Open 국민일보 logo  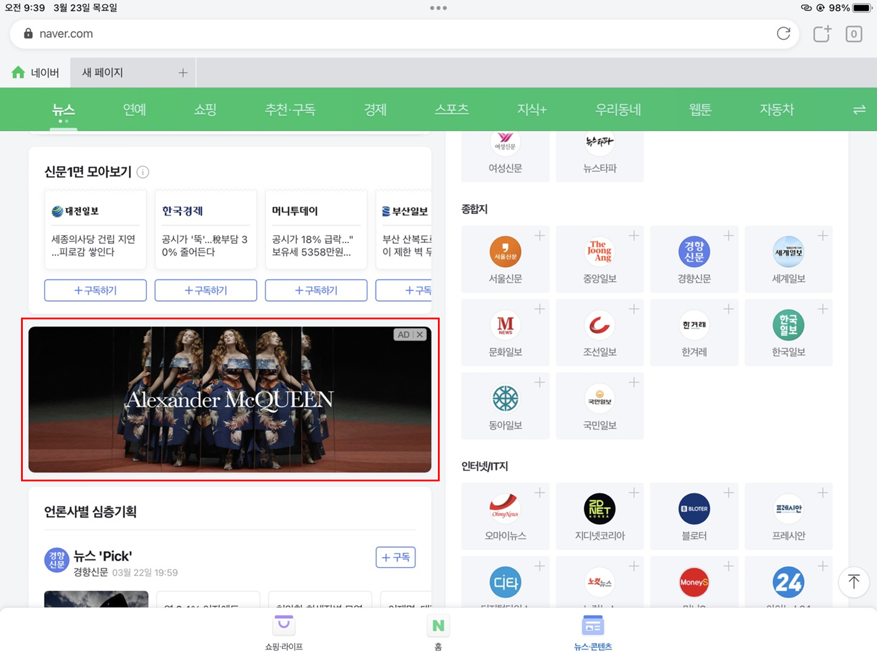tap(600, 399)
